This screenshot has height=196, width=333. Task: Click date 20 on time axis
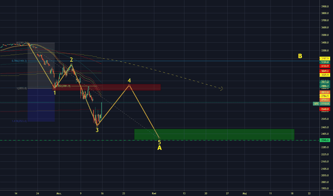[206, 194]
